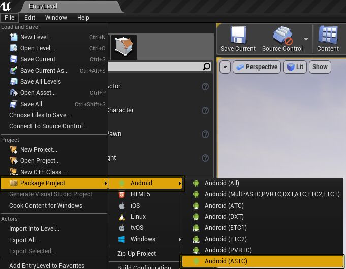
Task: Open the File menu
Action: click(x=10, y=18)
